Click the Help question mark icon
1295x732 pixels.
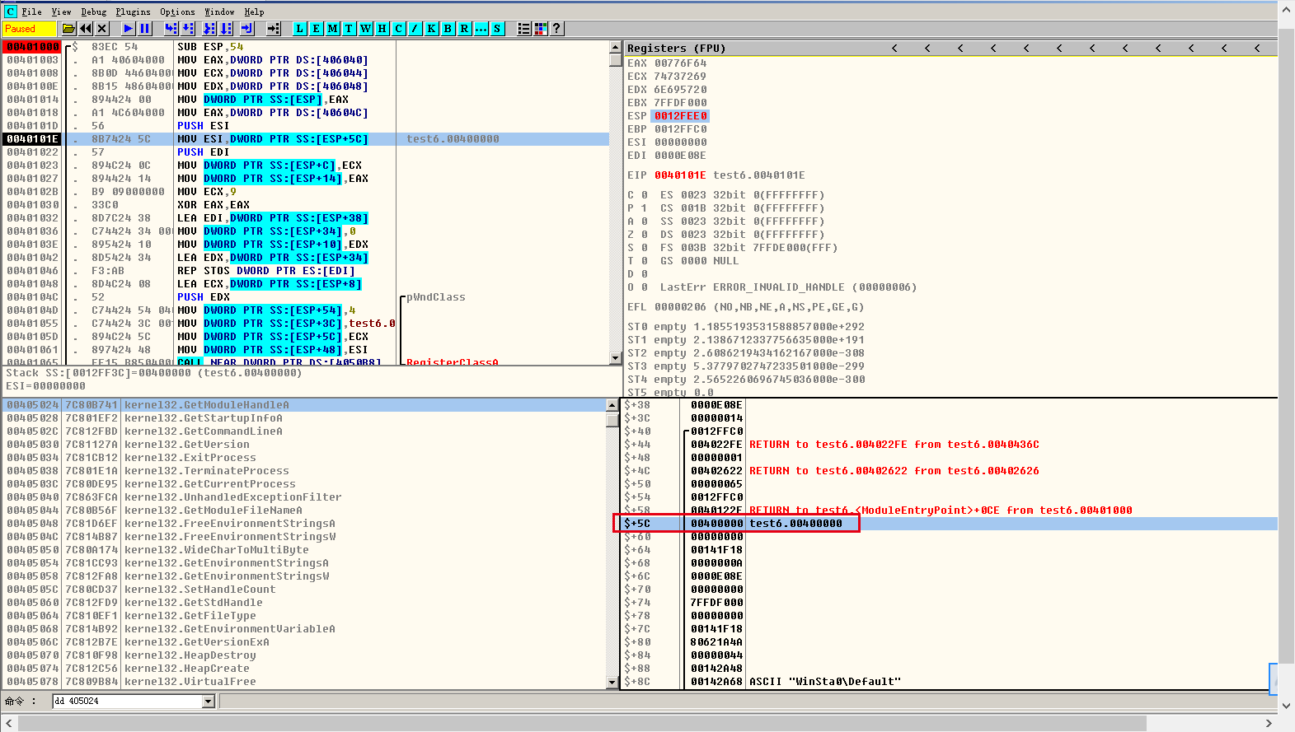tap(557, 29)
